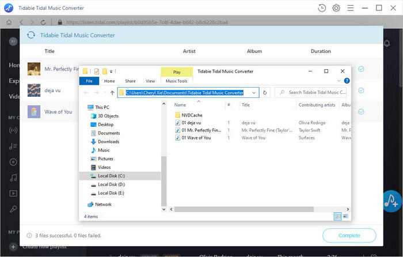Click the deja vu completed checkmark icon

click(x=361, y=90)
